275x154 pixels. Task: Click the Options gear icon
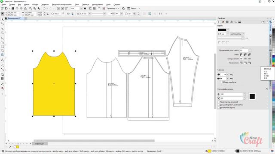point(123,9)
